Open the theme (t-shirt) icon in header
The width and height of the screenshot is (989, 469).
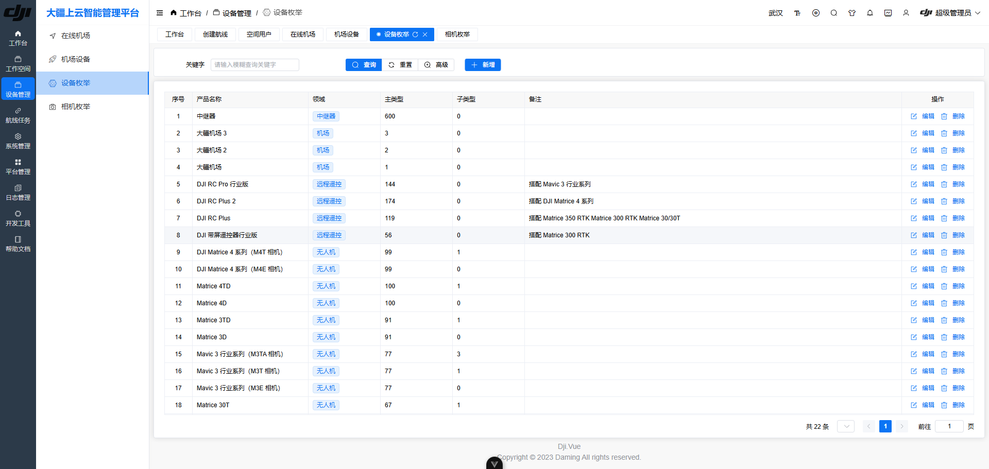(x=852, y=13)
